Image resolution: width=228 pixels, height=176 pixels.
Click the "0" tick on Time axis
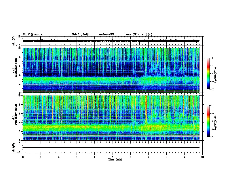coord(23,157)
